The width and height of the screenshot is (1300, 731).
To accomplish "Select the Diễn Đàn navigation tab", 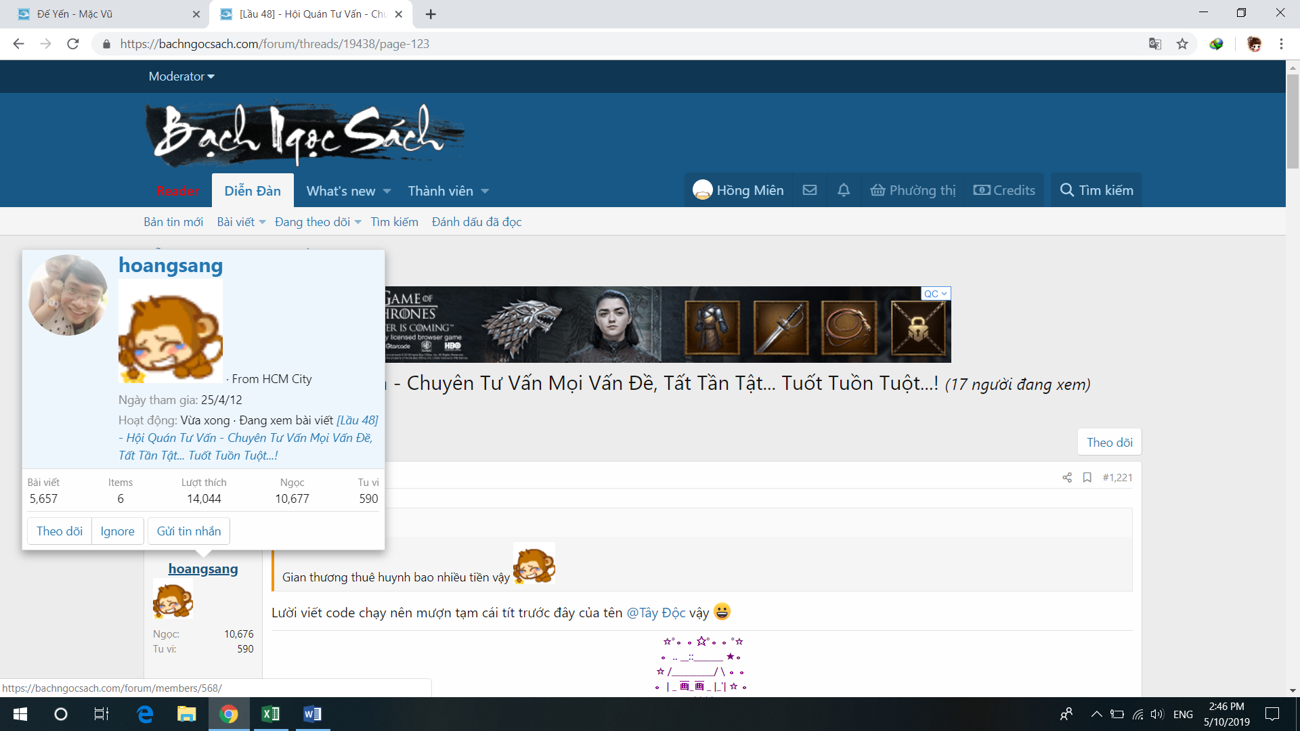I will (253, 191).
